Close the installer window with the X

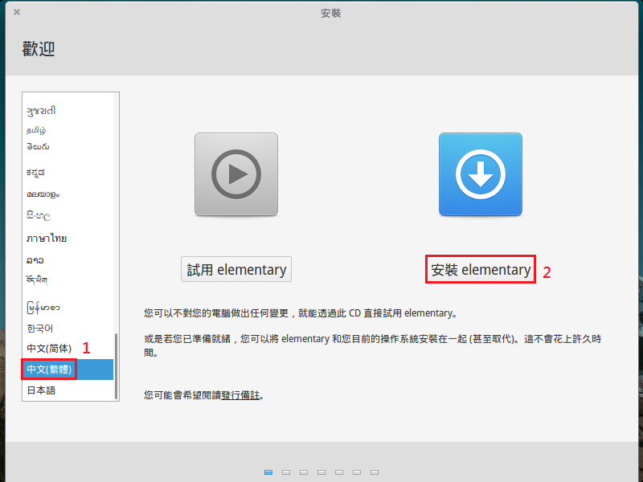[17, 12]
